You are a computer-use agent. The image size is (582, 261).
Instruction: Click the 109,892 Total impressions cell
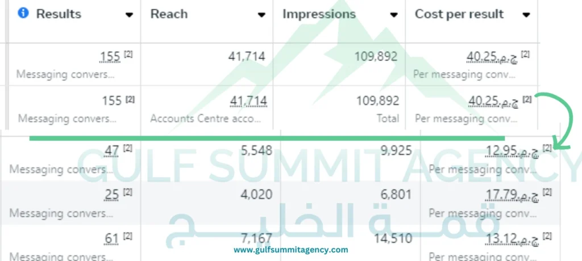pyautogui.click(x=379, y=101)
